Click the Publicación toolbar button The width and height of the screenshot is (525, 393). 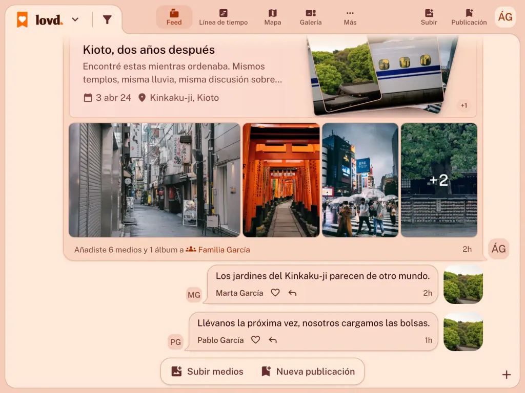[x=469, y=17]
